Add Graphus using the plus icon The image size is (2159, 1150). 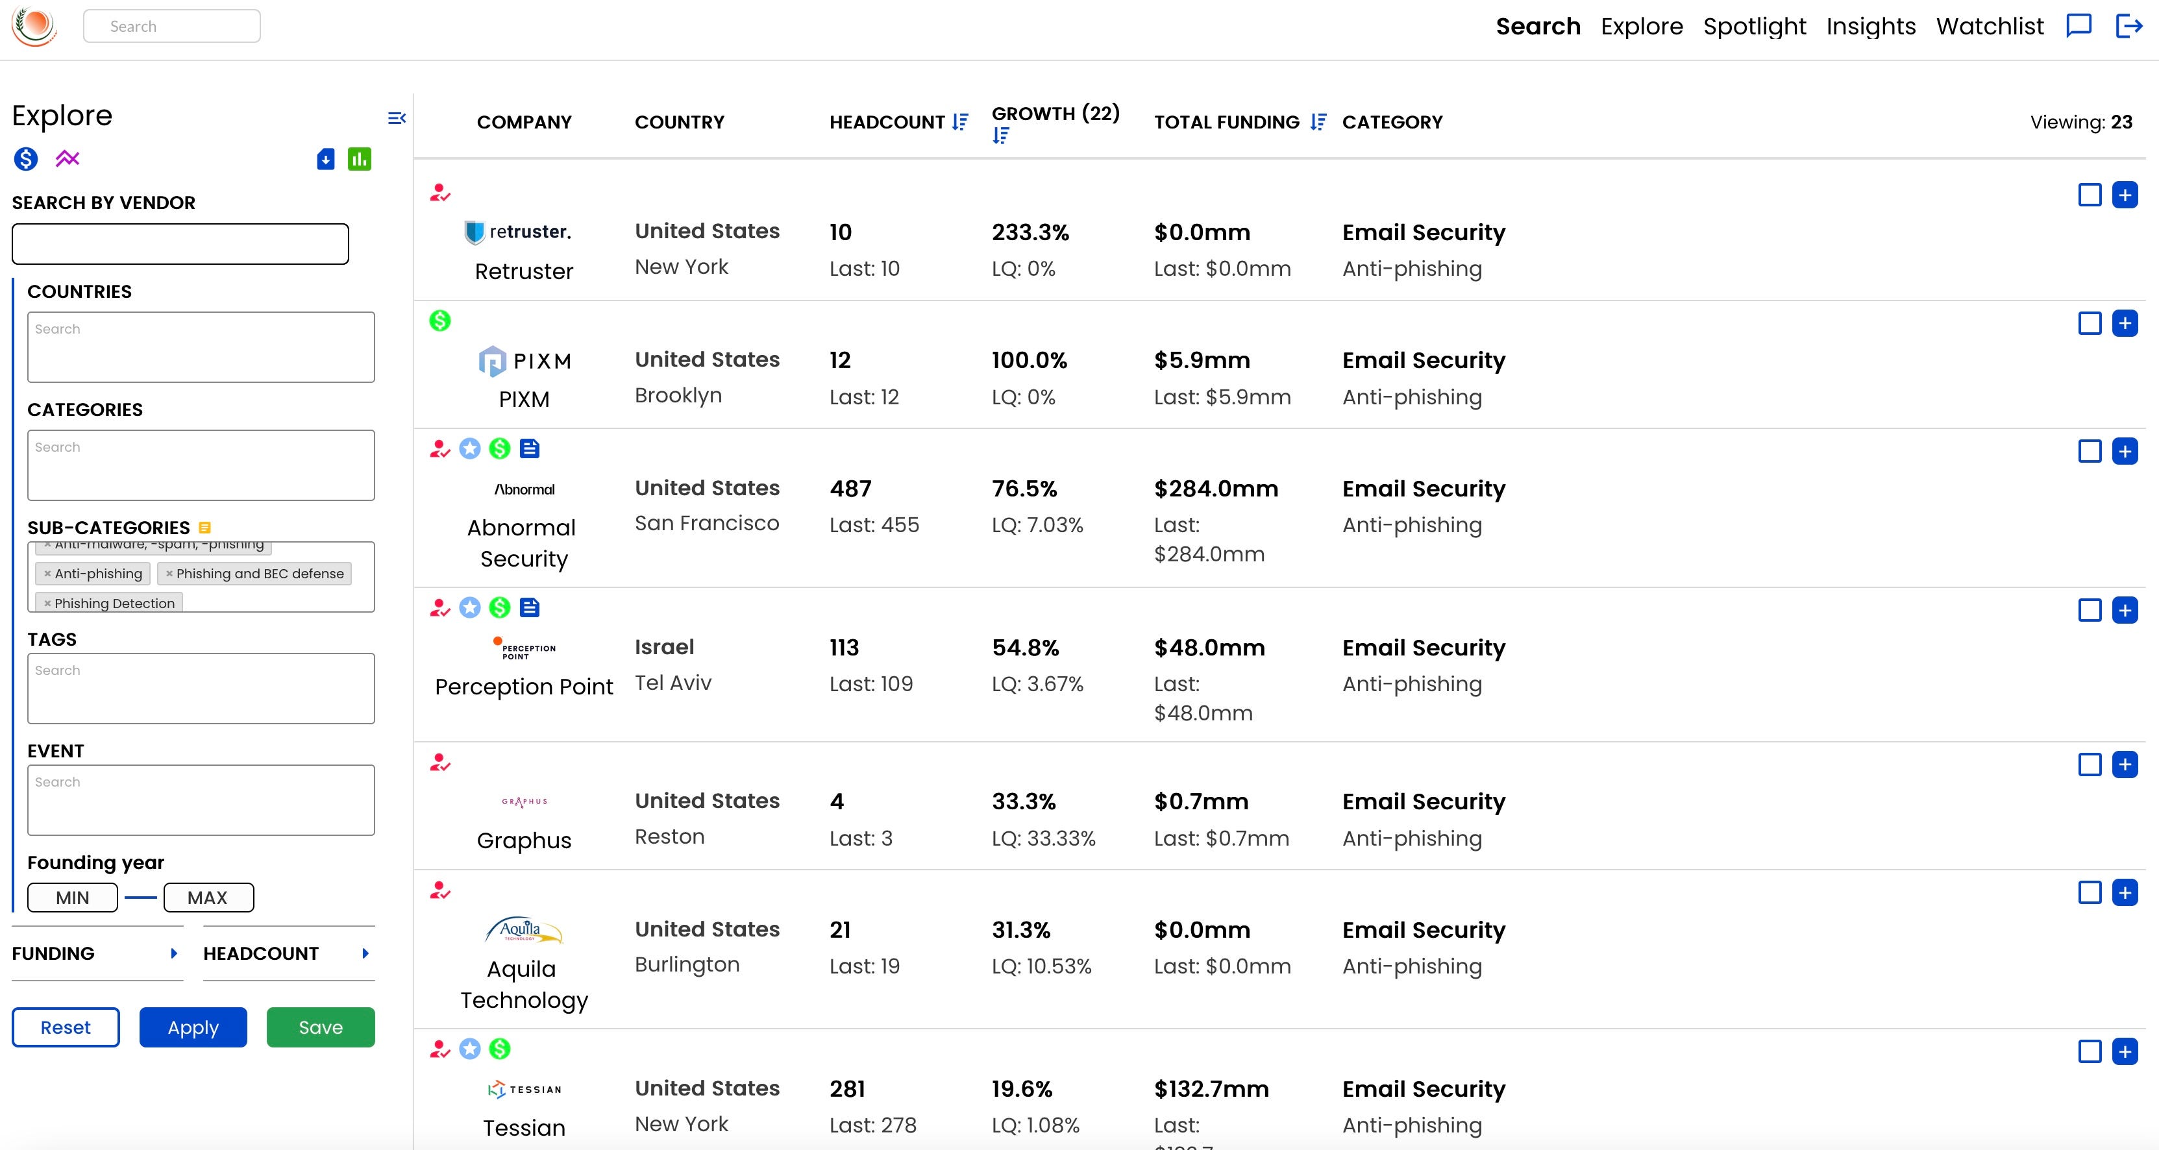point(2125,765)
